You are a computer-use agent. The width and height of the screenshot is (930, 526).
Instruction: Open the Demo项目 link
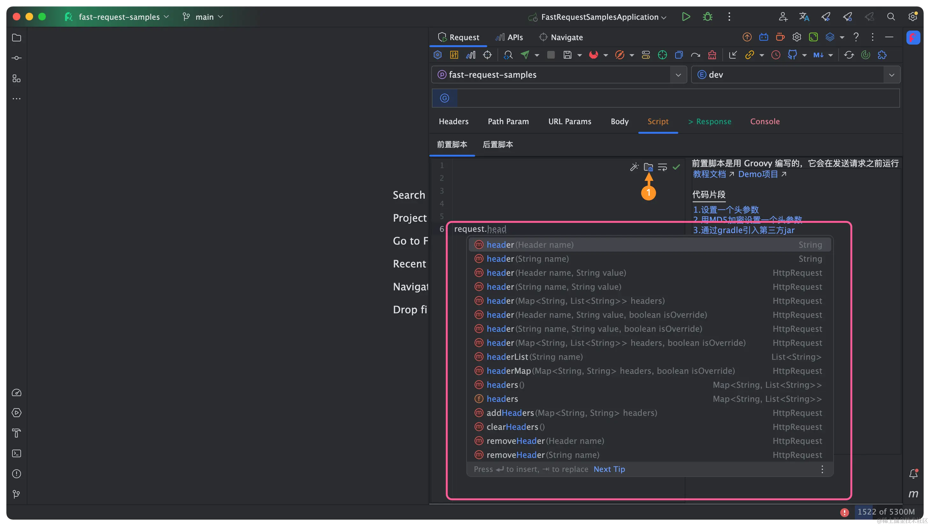tap(758, 174)
